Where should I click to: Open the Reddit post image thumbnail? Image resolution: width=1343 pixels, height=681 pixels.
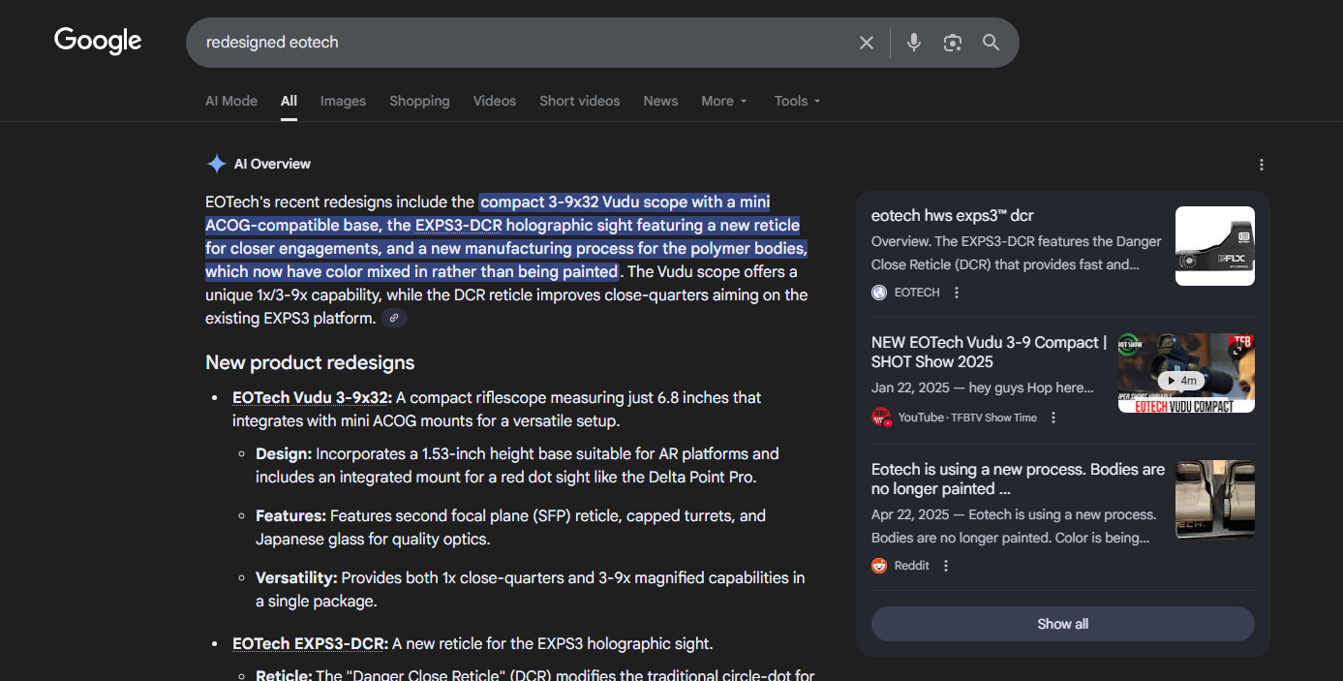pyautogui.click(x=1215, y=500)
